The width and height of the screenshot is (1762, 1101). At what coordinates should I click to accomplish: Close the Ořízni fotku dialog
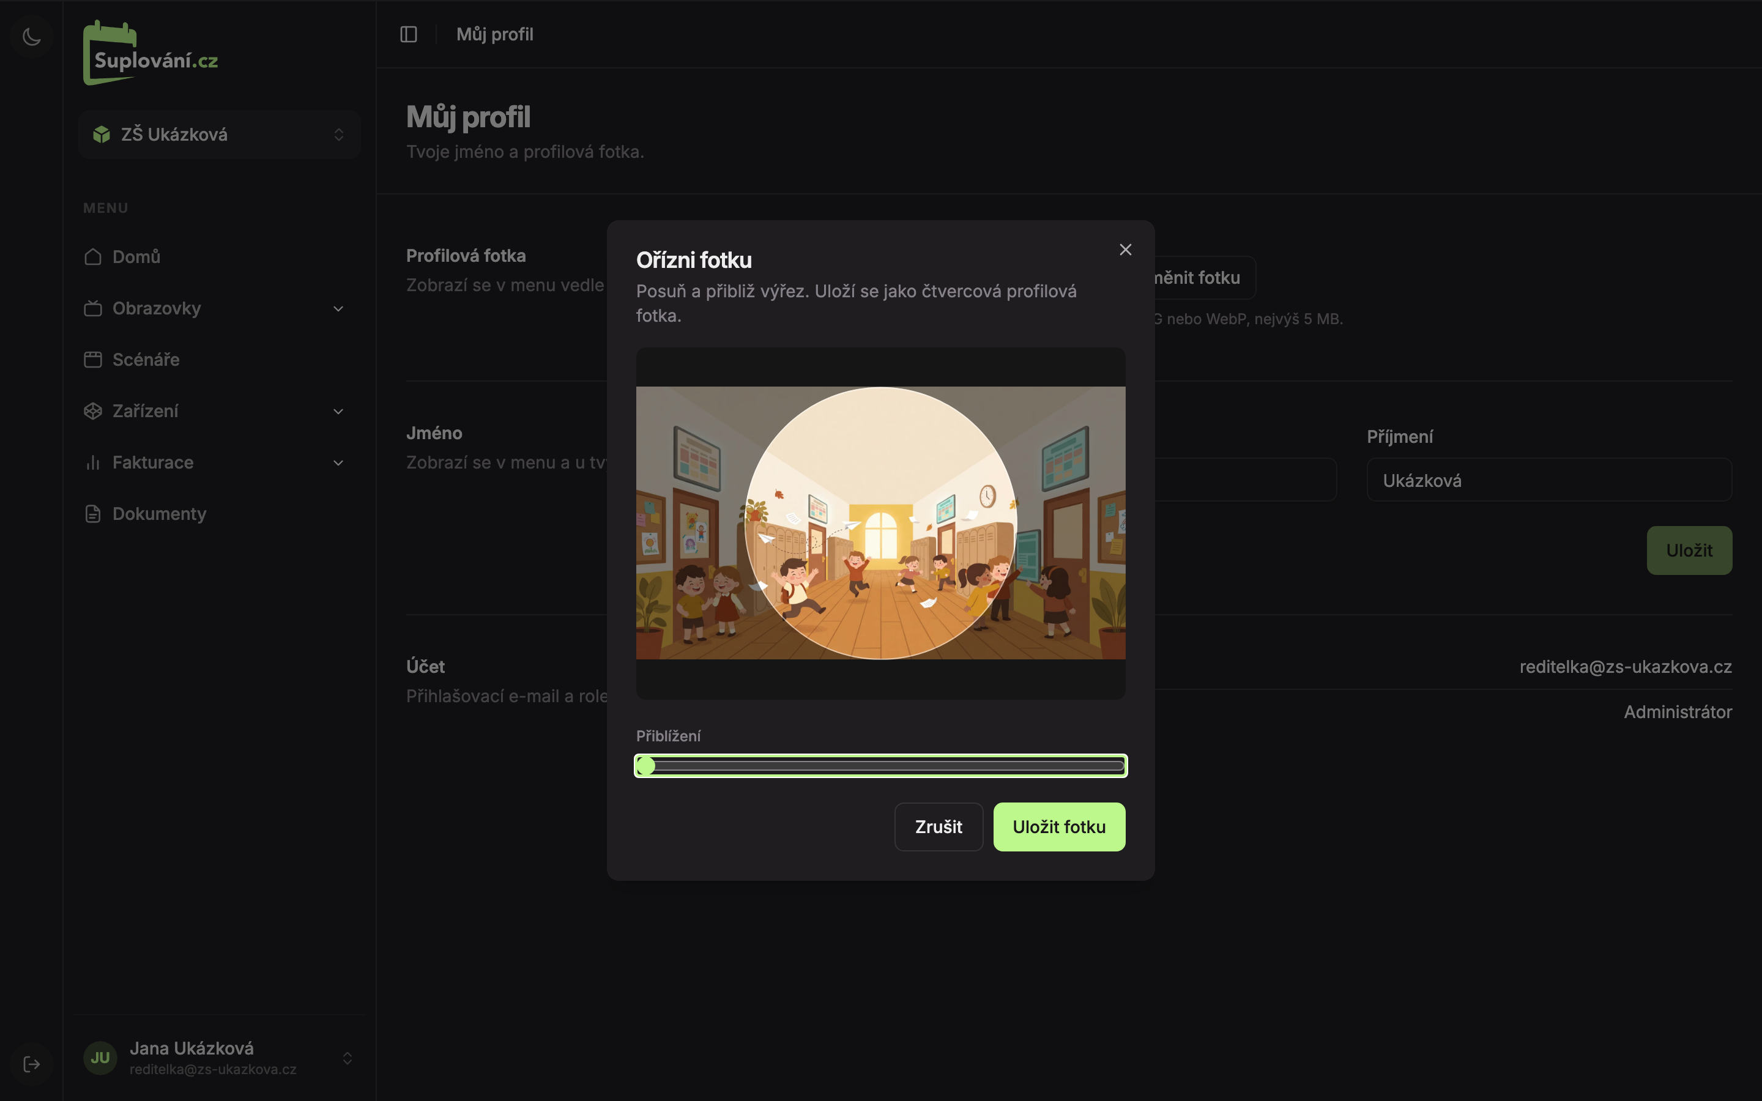click(x=1125, y=250)
